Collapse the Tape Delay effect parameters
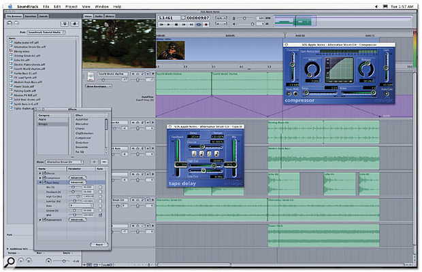This screenshot has width=422, height=272. pos(40,182)
